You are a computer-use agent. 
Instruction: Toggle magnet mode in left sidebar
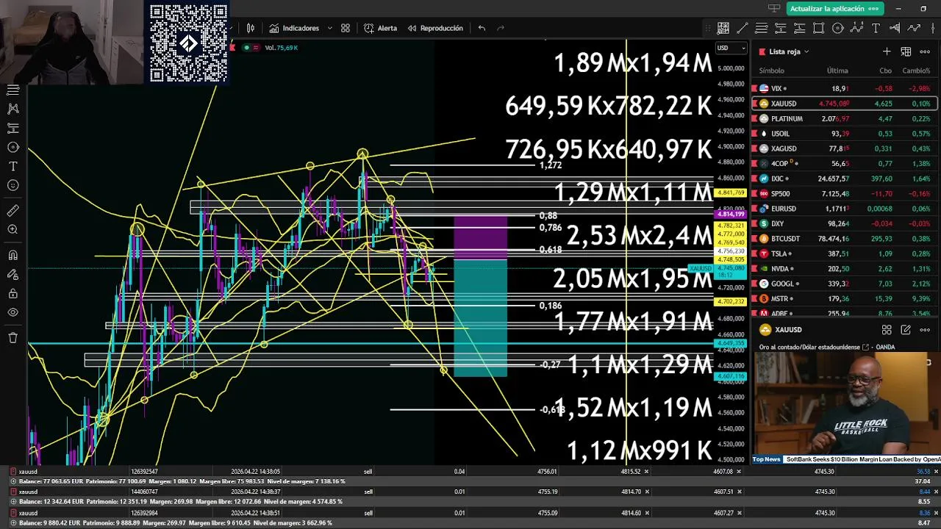tap(12, 255)
